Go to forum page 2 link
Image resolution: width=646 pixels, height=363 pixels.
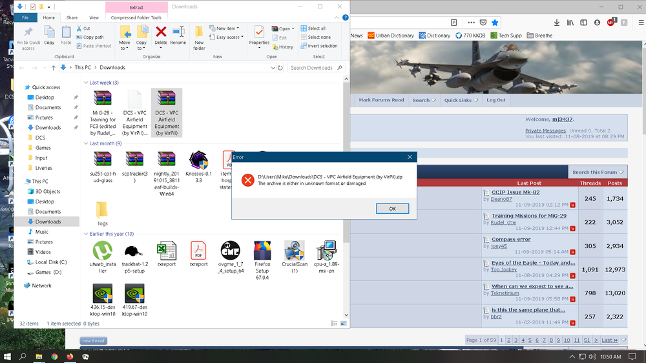pos(509,340)
